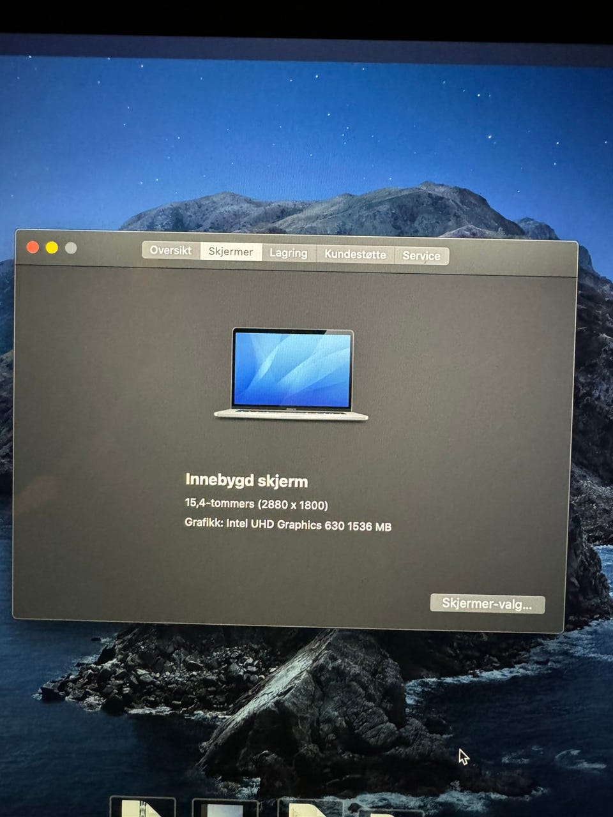Click the Skjermer-valg... button
613x817 pixels.
[487, 604]
